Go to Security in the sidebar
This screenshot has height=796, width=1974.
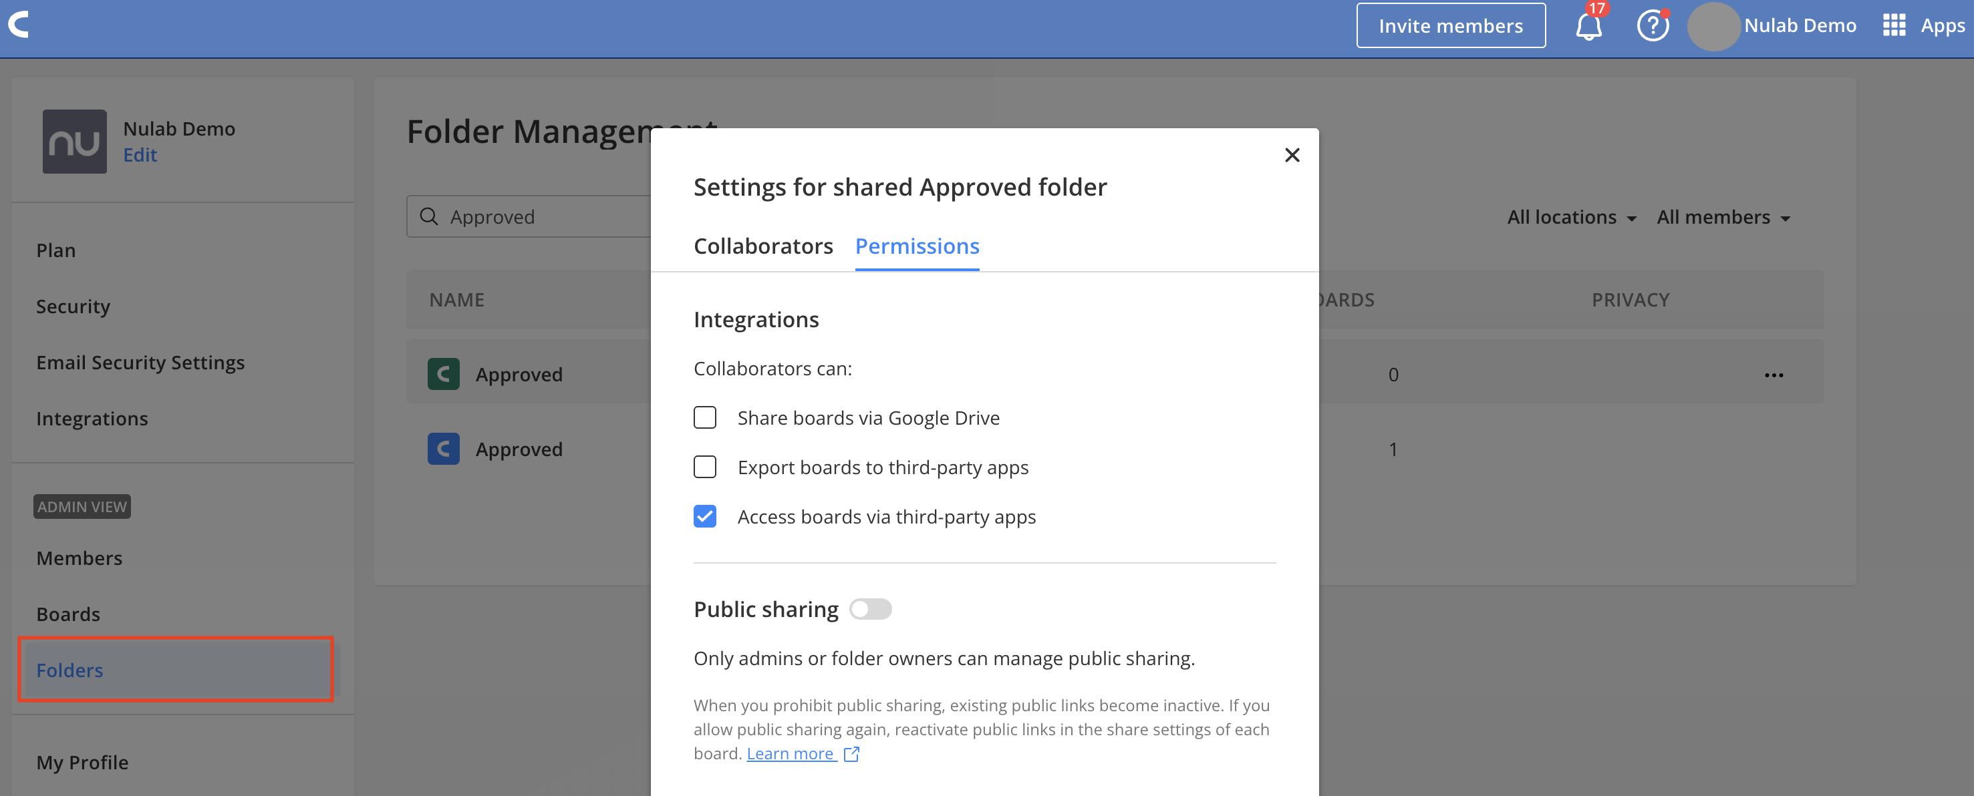[x=73, y=307]
